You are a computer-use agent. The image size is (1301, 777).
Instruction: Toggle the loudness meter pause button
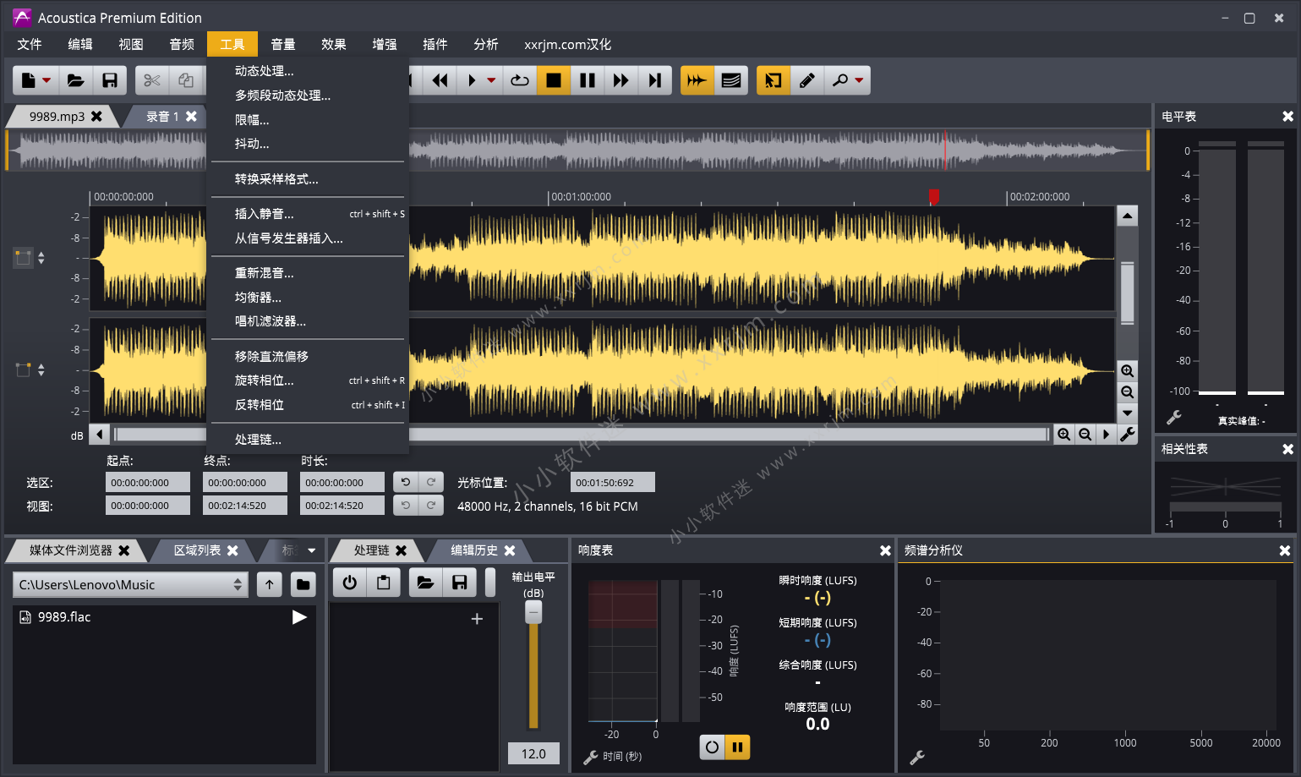point(737,747)
